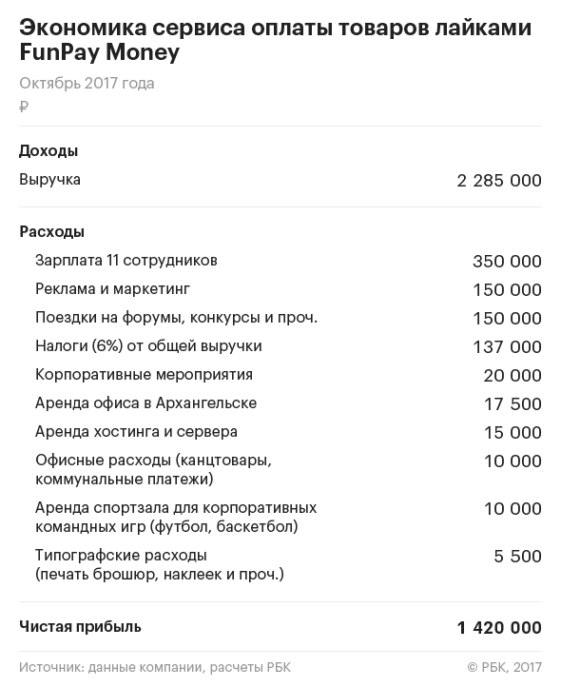561x687 pixels.
Task: Select Налоги (6%) от общей выручки
Action: click(148, 346)
